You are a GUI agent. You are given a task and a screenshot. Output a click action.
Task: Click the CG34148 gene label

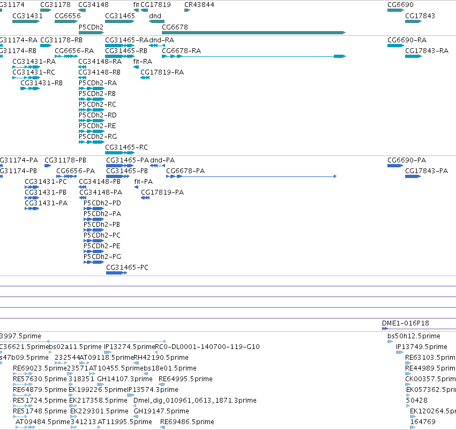coord(93,5)
